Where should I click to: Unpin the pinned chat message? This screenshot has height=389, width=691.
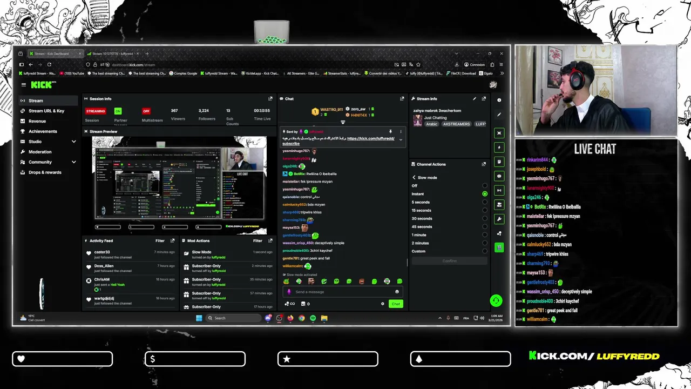point(390,132)
